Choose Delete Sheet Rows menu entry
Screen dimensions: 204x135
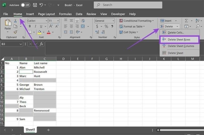point(179,40)
